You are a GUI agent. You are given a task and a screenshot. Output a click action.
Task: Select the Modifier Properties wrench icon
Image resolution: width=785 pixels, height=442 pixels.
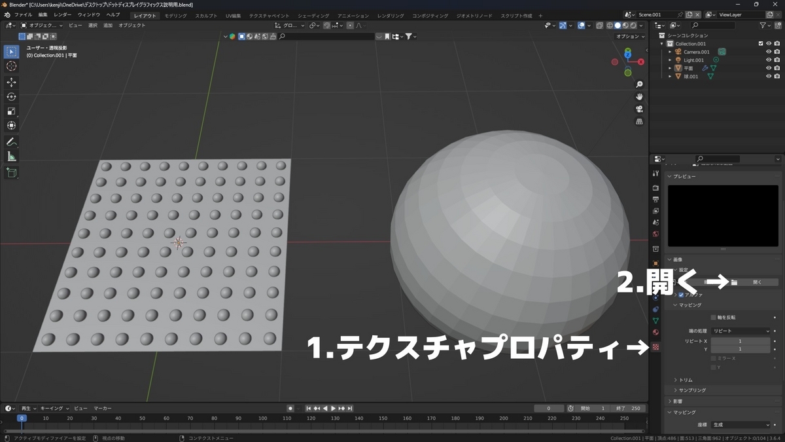point(655,275)
